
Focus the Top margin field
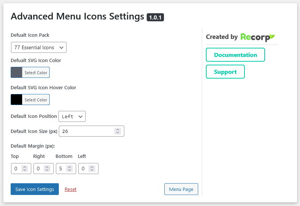pyautogui.click(x=21, y=169)
